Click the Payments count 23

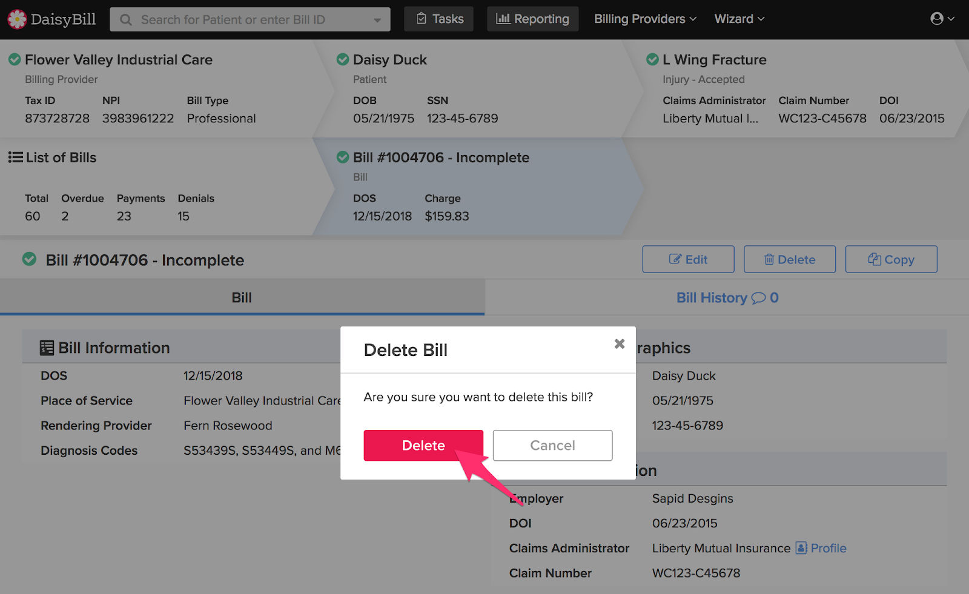click(x=124, y=216)
